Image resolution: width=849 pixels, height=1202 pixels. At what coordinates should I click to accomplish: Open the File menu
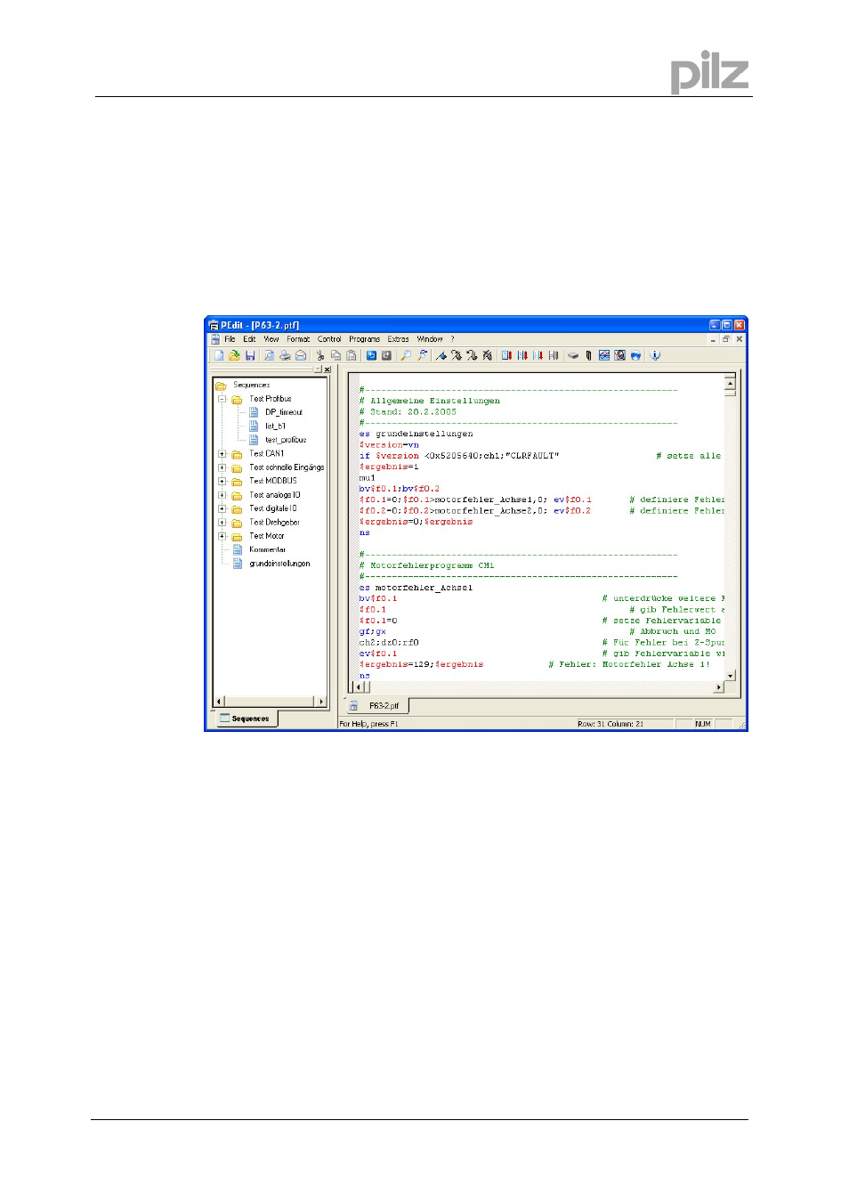(230, 339)
